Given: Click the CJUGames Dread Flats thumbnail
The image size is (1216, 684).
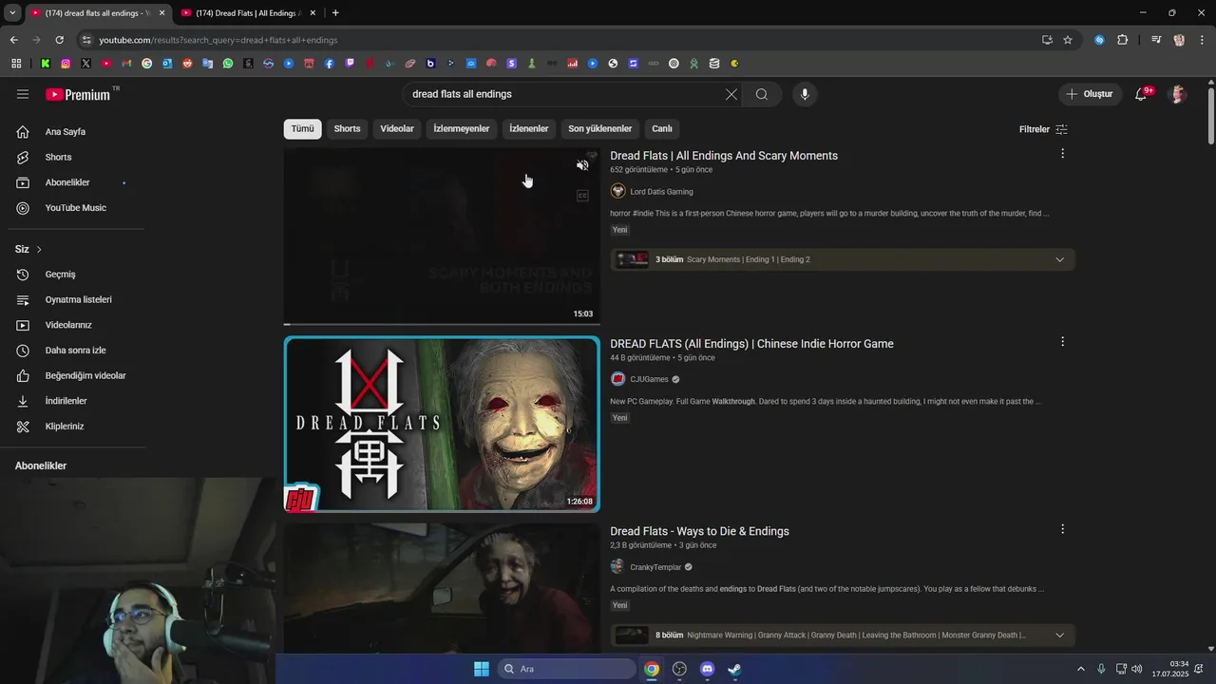Looking at the screenshot, I should point(442,424).
